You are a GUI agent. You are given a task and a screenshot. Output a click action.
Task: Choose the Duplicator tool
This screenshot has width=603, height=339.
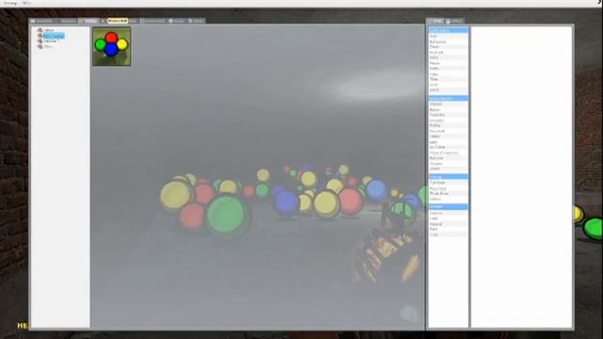coord(448,115)
